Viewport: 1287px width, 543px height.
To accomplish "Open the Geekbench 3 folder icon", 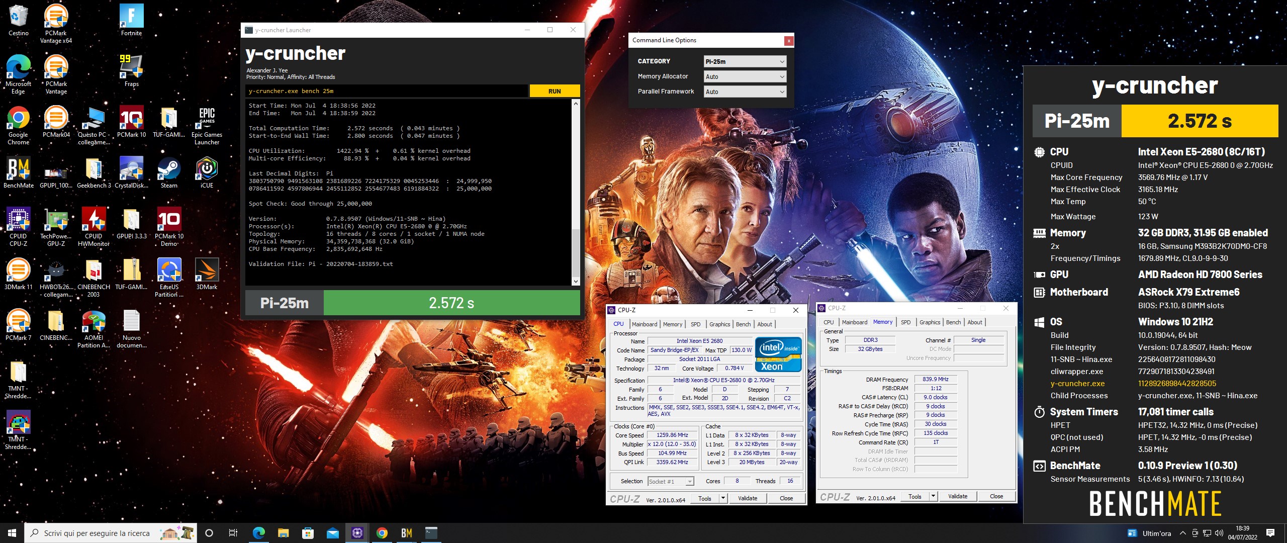I will tap(94, 172).
